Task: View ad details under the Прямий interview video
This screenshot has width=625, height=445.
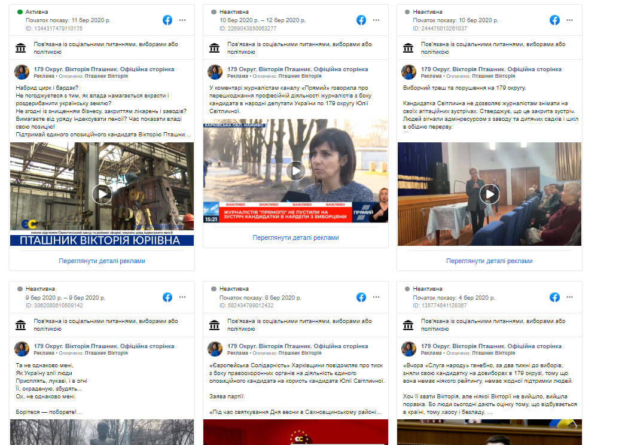Action: tap(295, 237)
